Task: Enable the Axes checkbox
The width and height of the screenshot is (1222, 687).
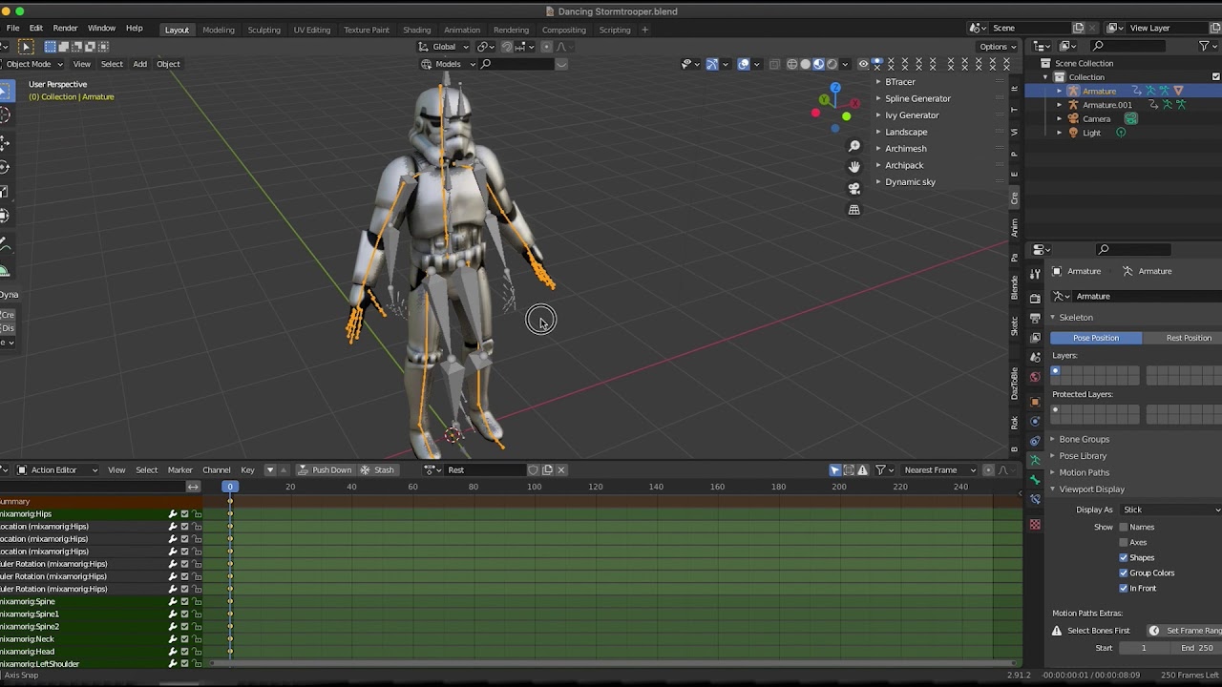Action: [1124, 542]
